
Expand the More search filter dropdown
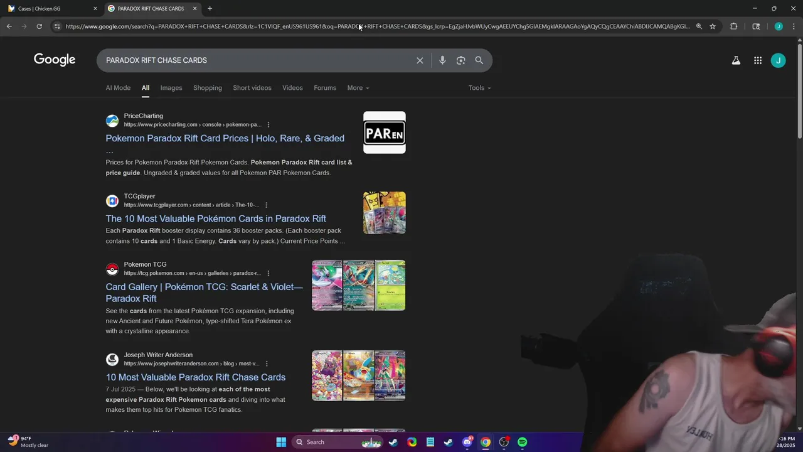point(358,88)
